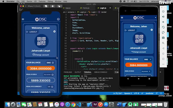
Task: Open the Debug menu in menu bar
Action: 50,1
